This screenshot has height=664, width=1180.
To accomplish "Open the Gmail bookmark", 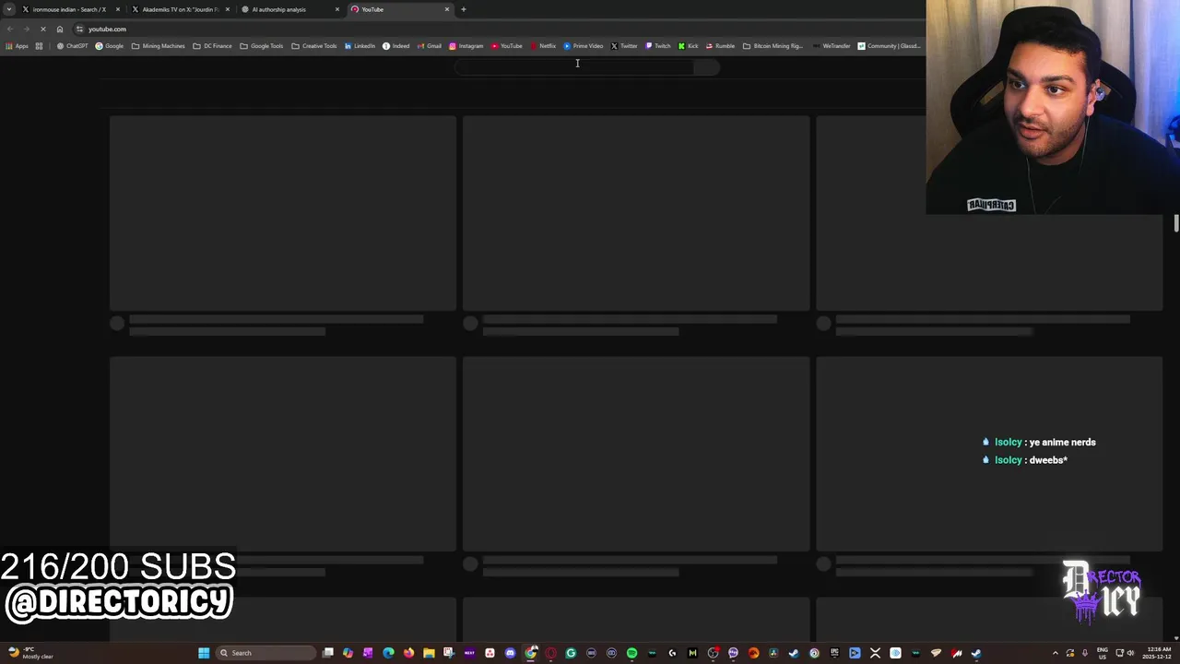I will [x=429, y=46].
